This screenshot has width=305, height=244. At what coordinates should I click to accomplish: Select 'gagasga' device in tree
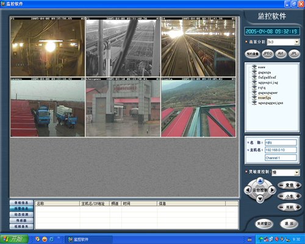pyautogui.click(x=264, y=73)
